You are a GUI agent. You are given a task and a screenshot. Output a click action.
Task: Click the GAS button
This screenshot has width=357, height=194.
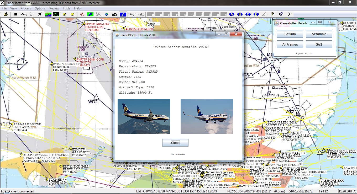(x=319, y=44)
